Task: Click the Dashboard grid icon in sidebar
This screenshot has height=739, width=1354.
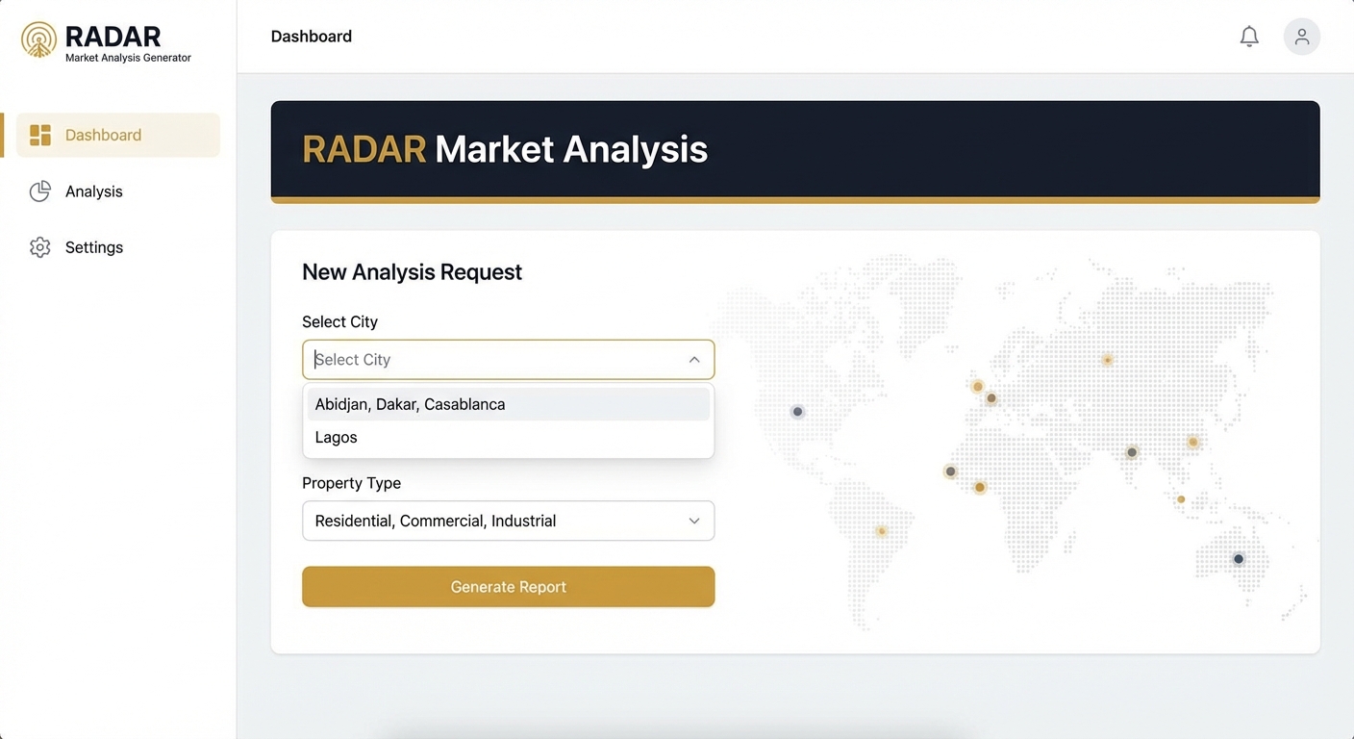Action: pos(40,135)
